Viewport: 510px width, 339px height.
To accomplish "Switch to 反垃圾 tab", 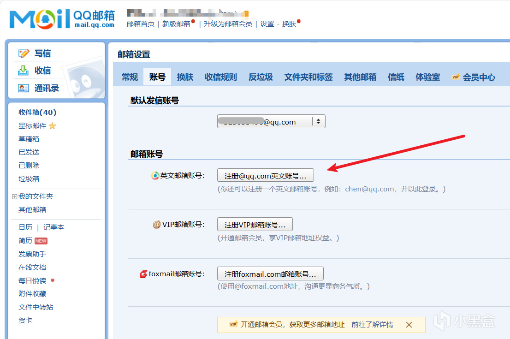I will [x=261, y=77].
